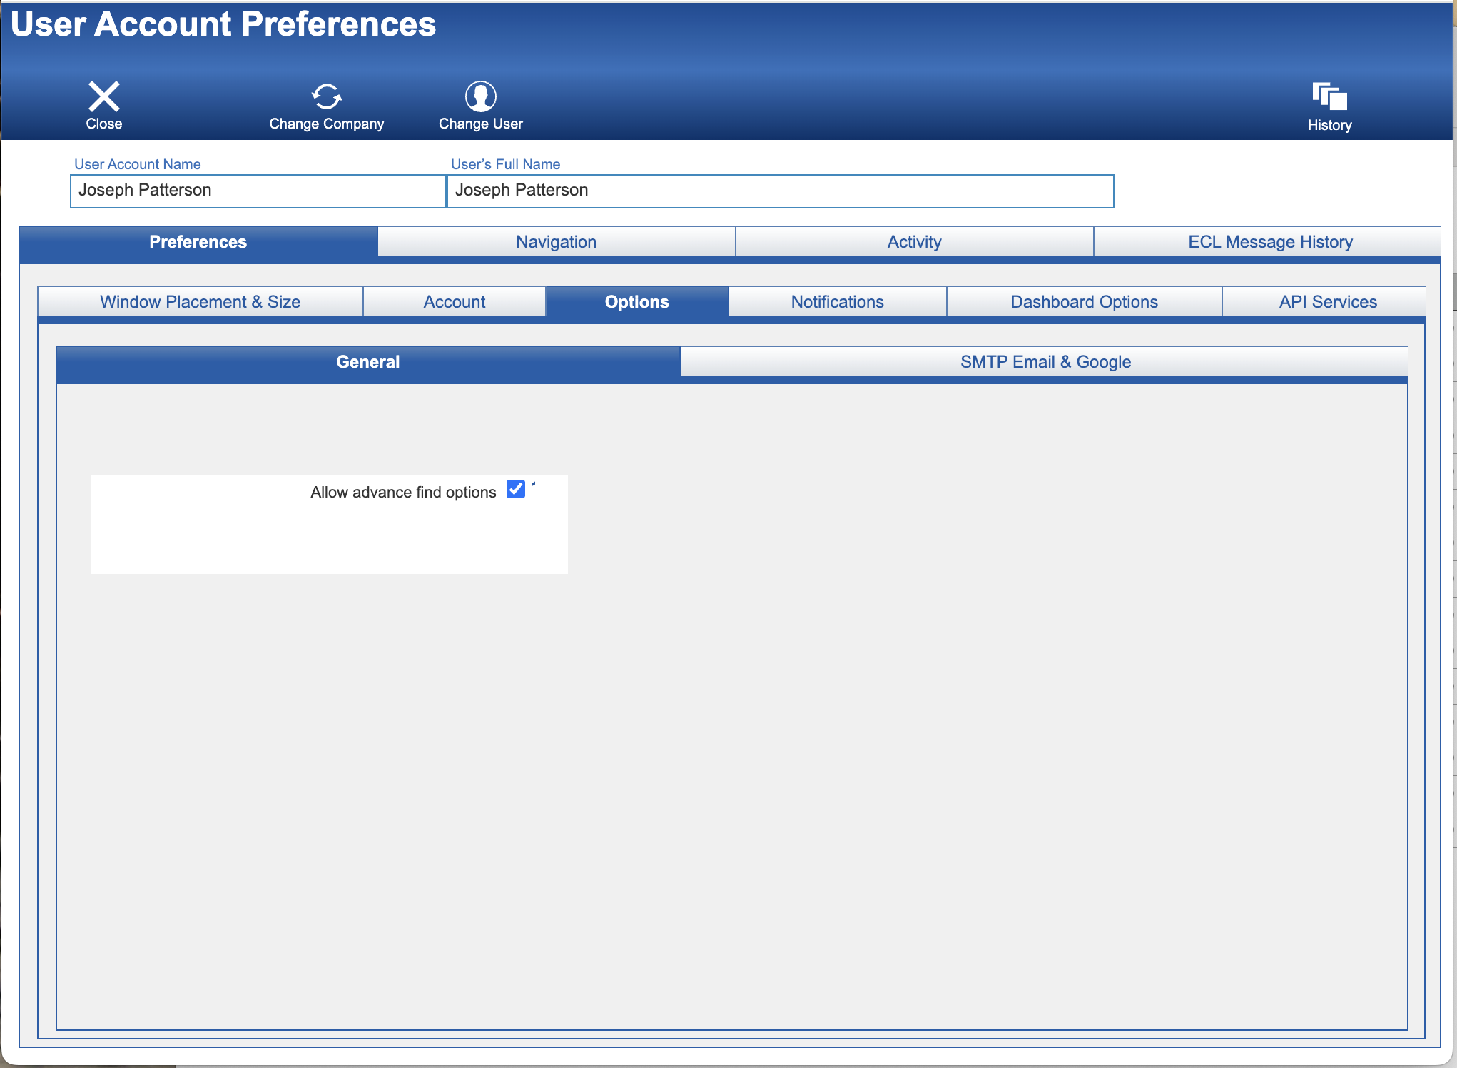Image resolution: width=1457 pixels, height=1068 pixels.
Task: Click the Change Company refresh icon
Action: 327,96
